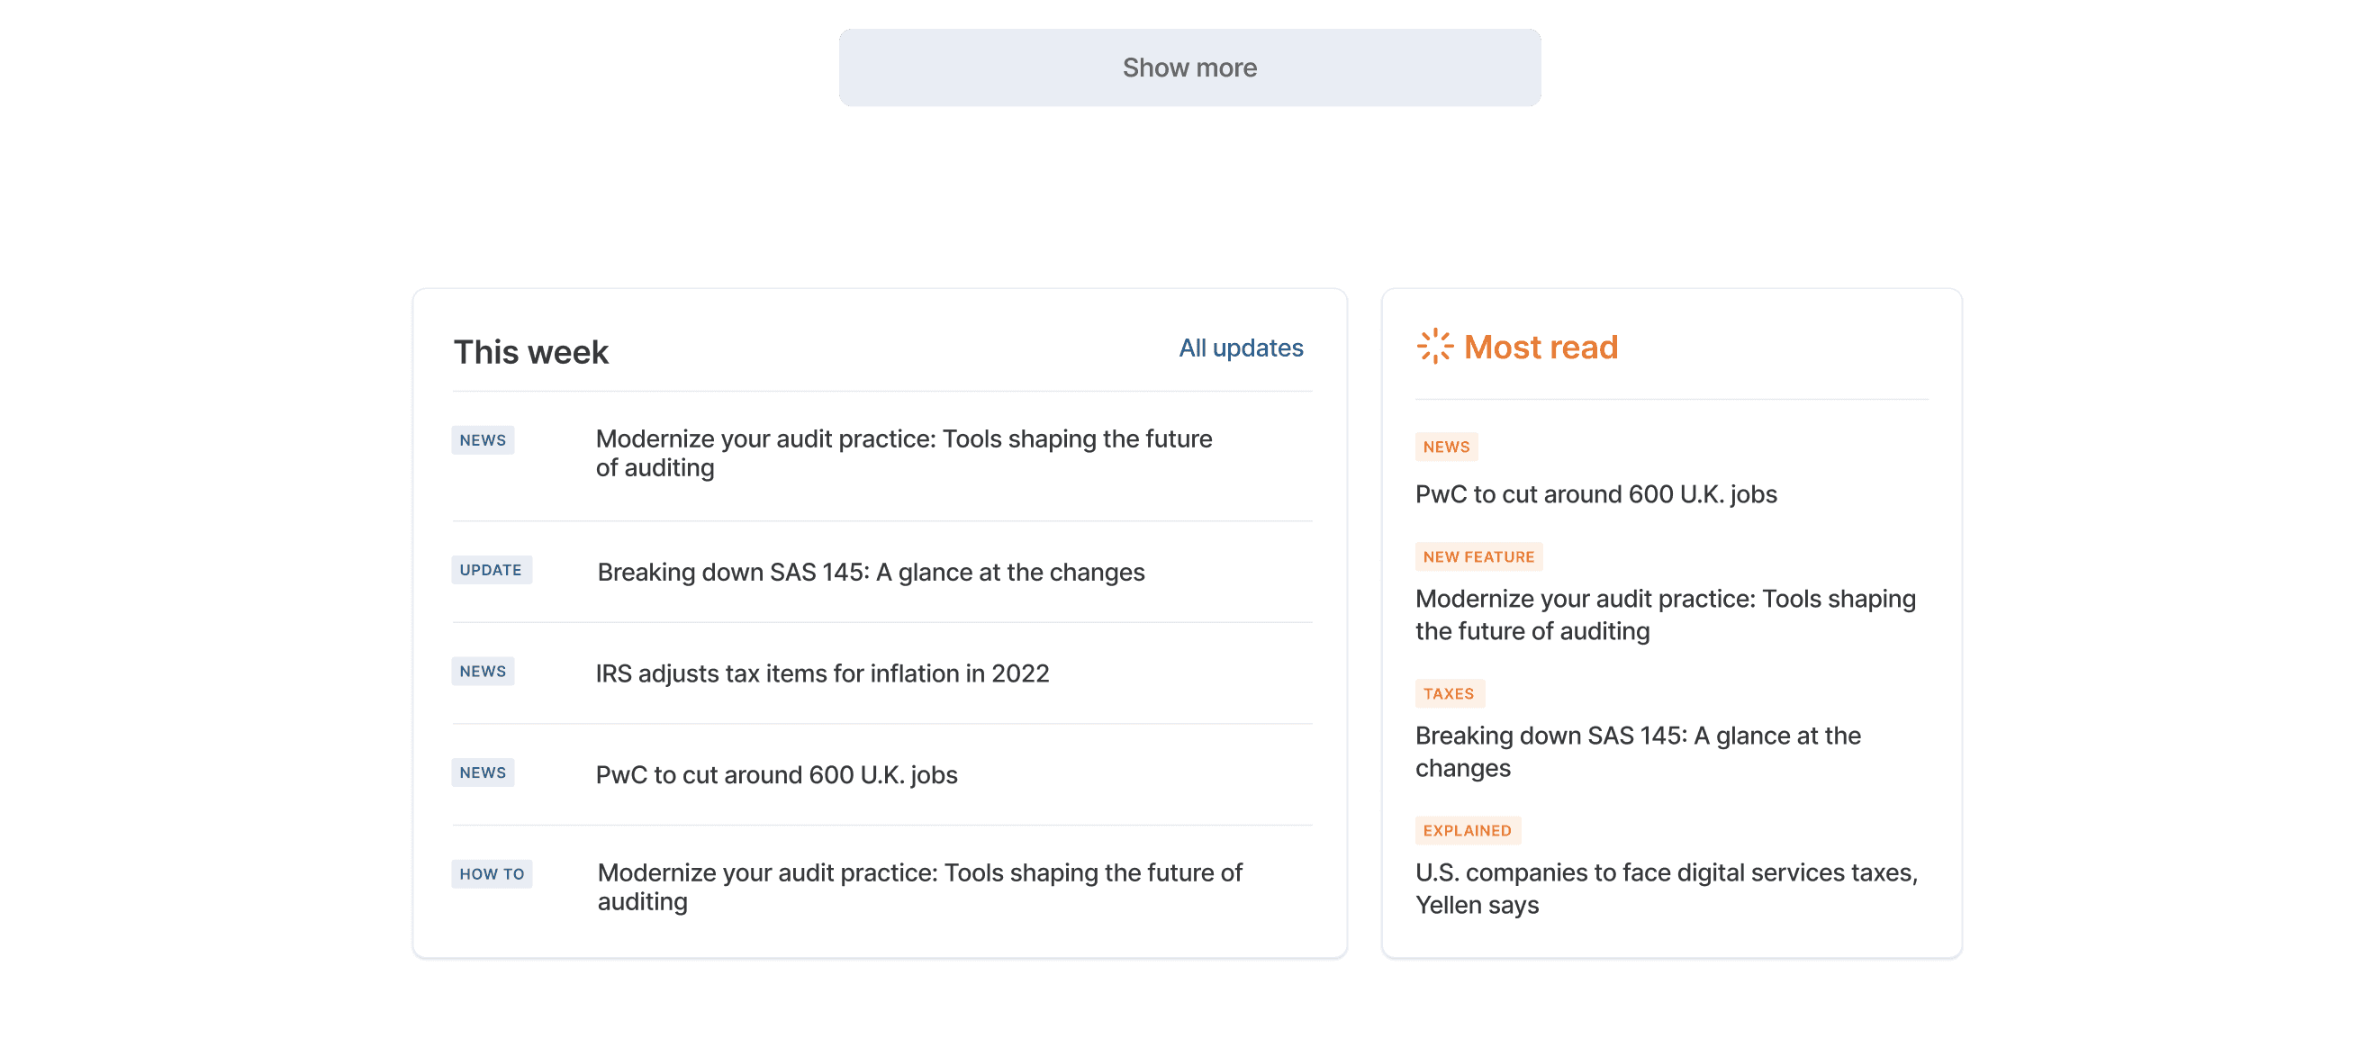Click NEWS tag beside first This week article

point(482,440)
